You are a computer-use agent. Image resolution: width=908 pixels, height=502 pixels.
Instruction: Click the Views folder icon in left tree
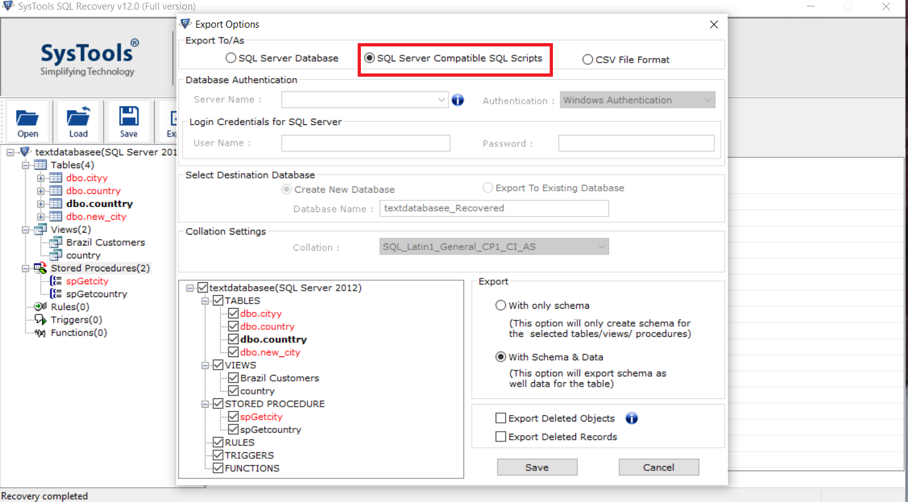click(x=41, y=229)
